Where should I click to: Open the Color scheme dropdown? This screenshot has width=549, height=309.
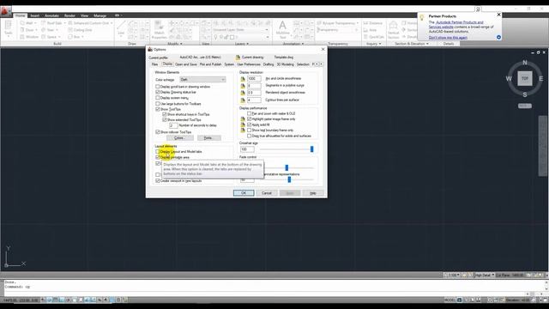[202, 80]
